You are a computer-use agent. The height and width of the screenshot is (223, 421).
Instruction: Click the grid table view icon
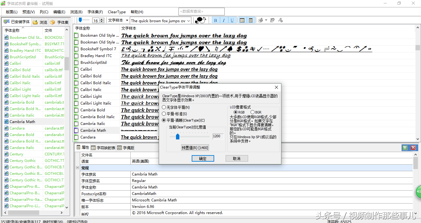pos(242,20)
